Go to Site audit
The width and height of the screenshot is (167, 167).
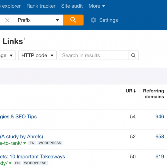[72, 6]
